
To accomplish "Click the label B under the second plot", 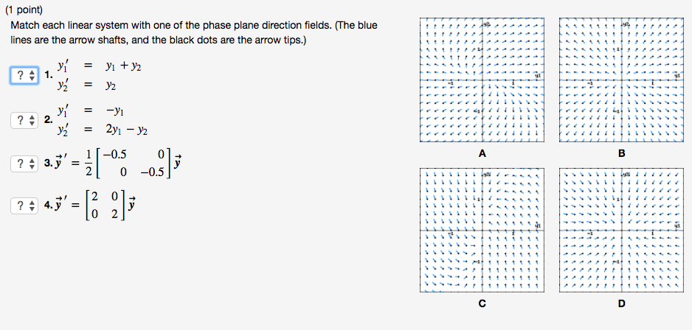I will pyautogui.click(x=621, y=154).
